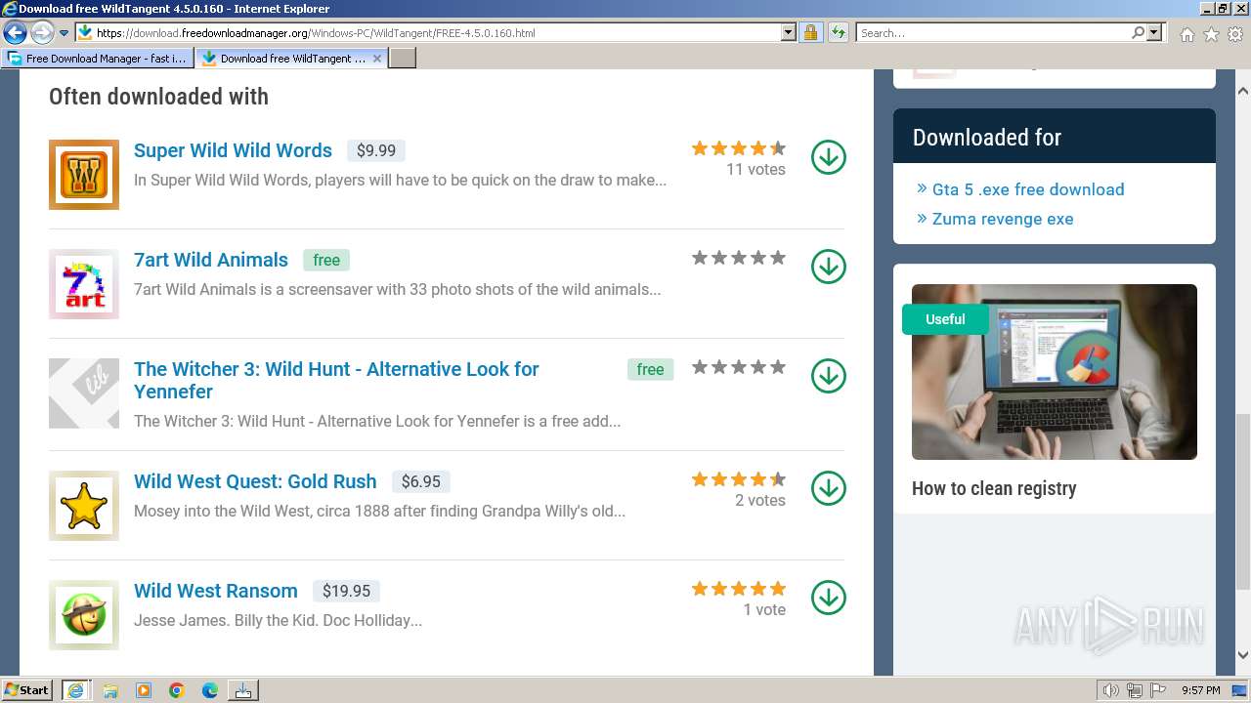
Task: Click the browser Forward button
Action: 42,32
